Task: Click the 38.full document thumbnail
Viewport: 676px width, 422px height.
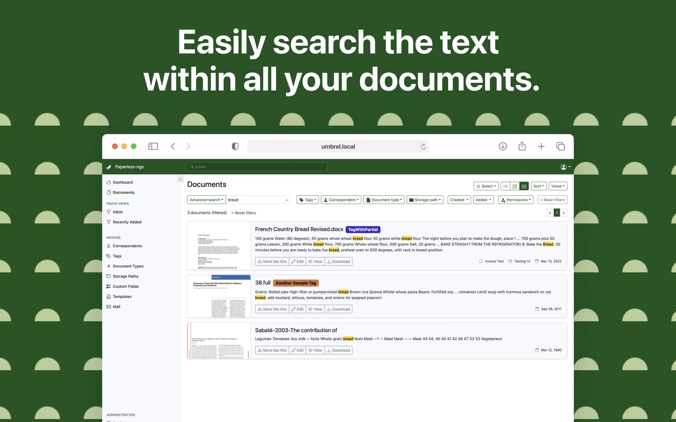Action: tap(219, 296)
